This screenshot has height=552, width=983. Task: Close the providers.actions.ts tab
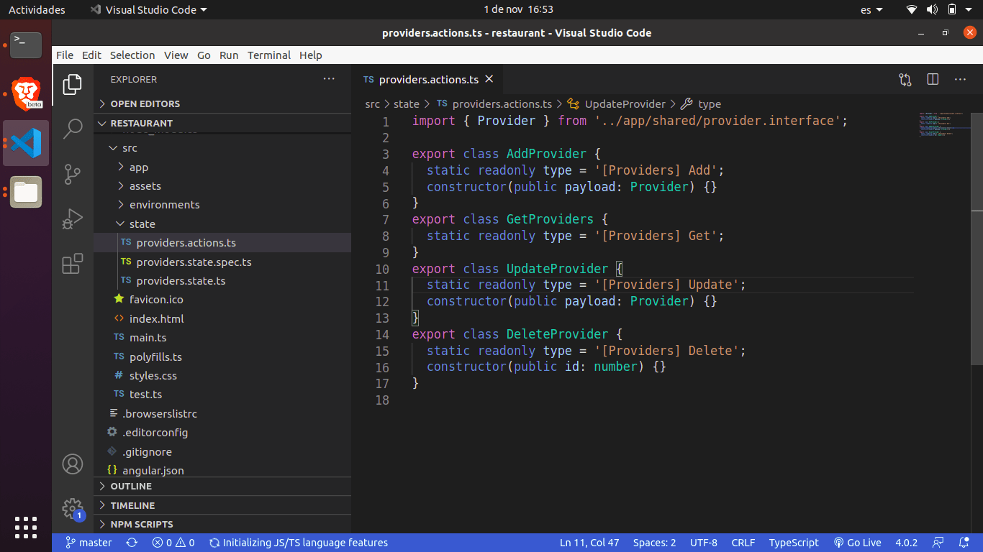click(x=489, y=79)
